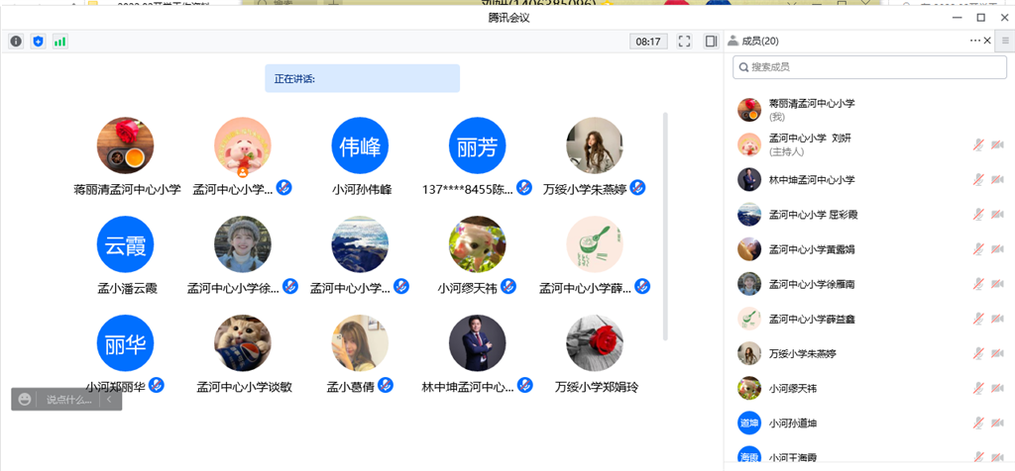Collapse the chat bar with left chevron
Viewport: 1015px width, 471px height.
click(108, 400)
